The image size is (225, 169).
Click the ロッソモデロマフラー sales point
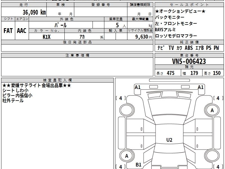[x=176, y=36]
